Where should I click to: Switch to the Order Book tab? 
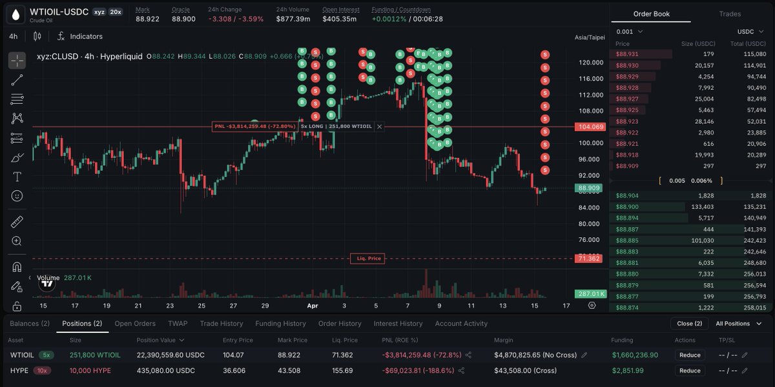(x=651, y=14)
